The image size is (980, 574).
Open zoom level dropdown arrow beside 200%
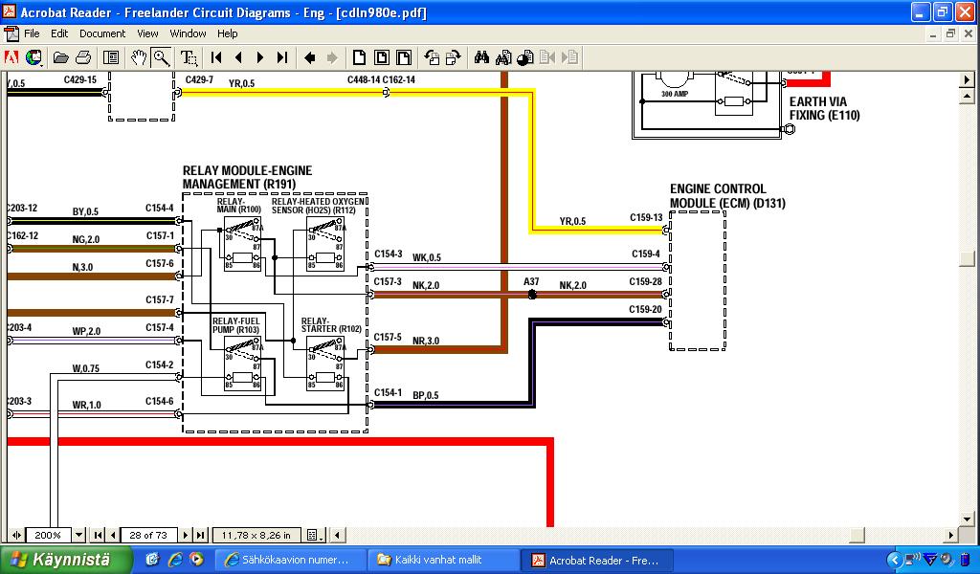(x=79, y=535)
